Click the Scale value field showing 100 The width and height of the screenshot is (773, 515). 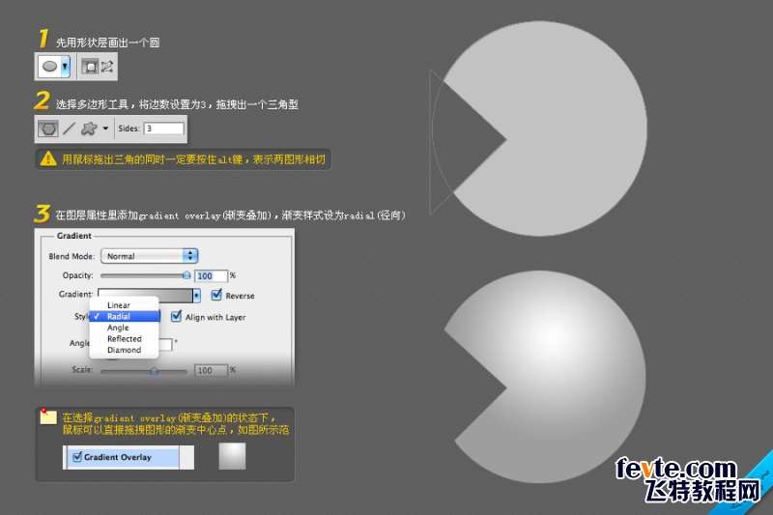212,370
